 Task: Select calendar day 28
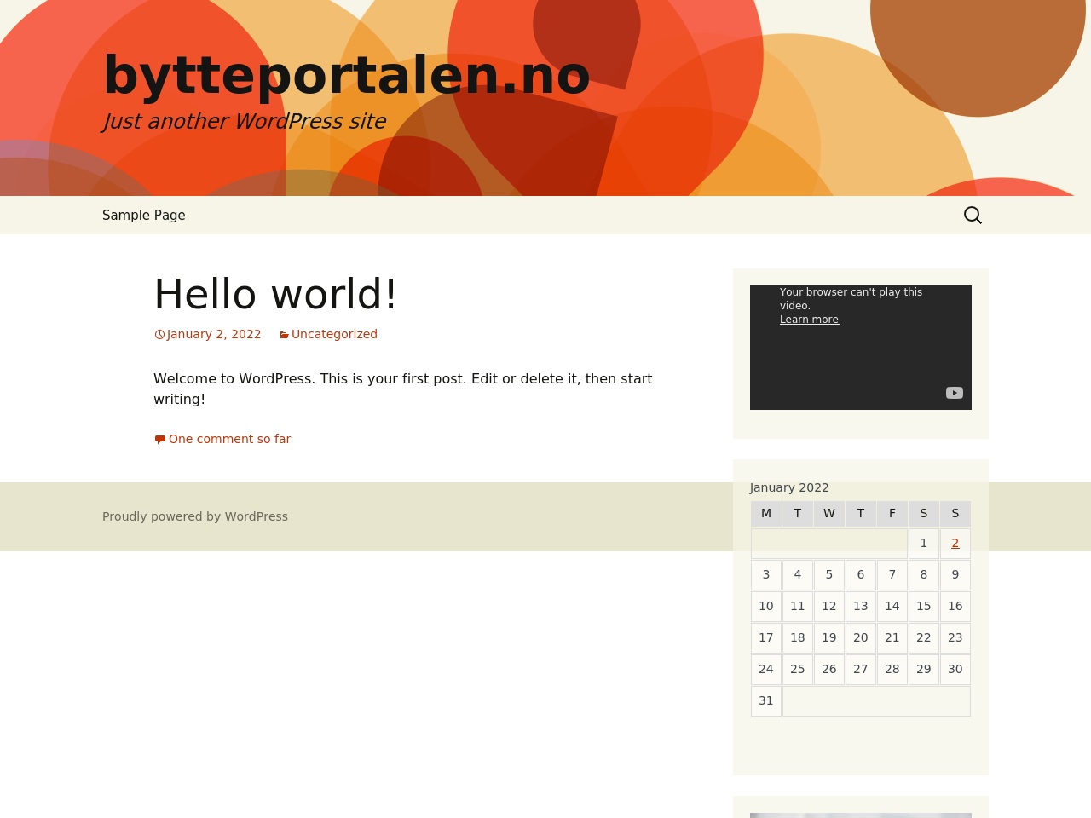892,669
